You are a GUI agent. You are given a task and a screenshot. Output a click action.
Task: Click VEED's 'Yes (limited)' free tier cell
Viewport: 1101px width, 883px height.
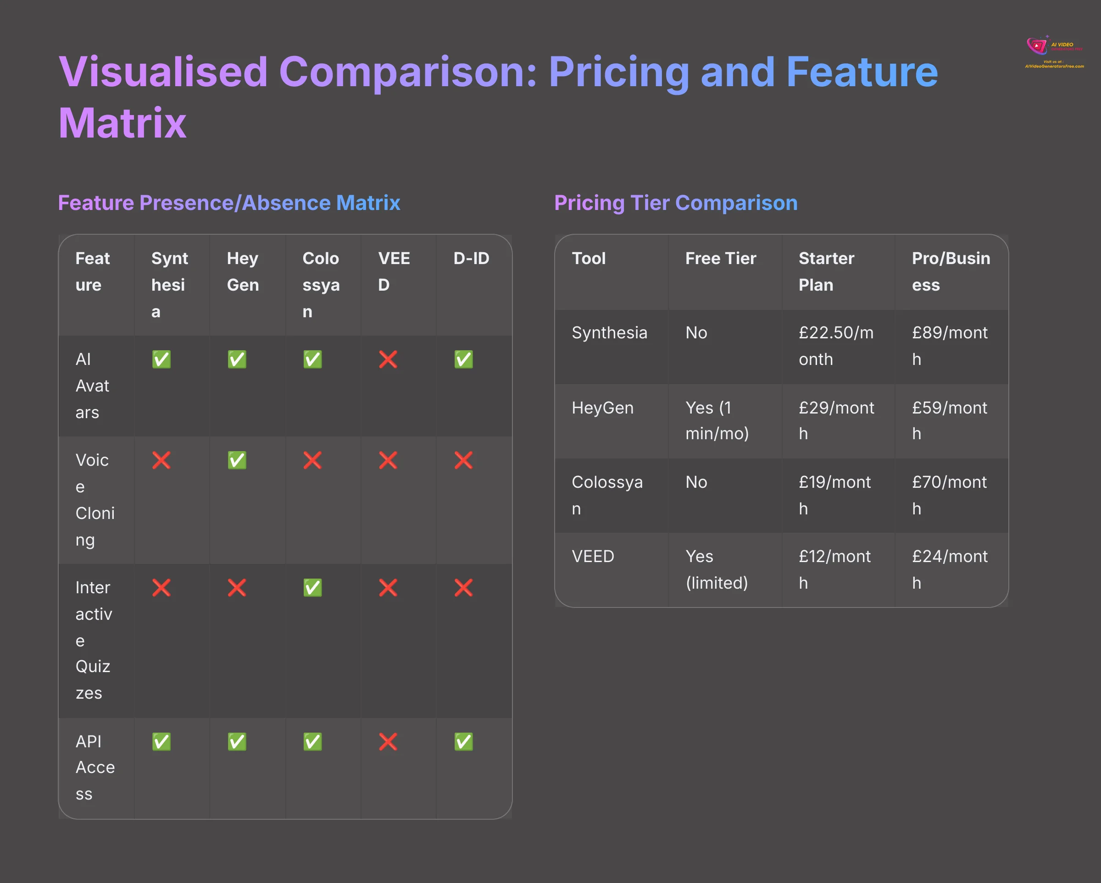tap(717, 569)
